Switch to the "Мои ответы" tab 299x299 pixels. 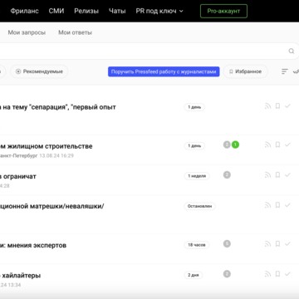coord(75,32)
